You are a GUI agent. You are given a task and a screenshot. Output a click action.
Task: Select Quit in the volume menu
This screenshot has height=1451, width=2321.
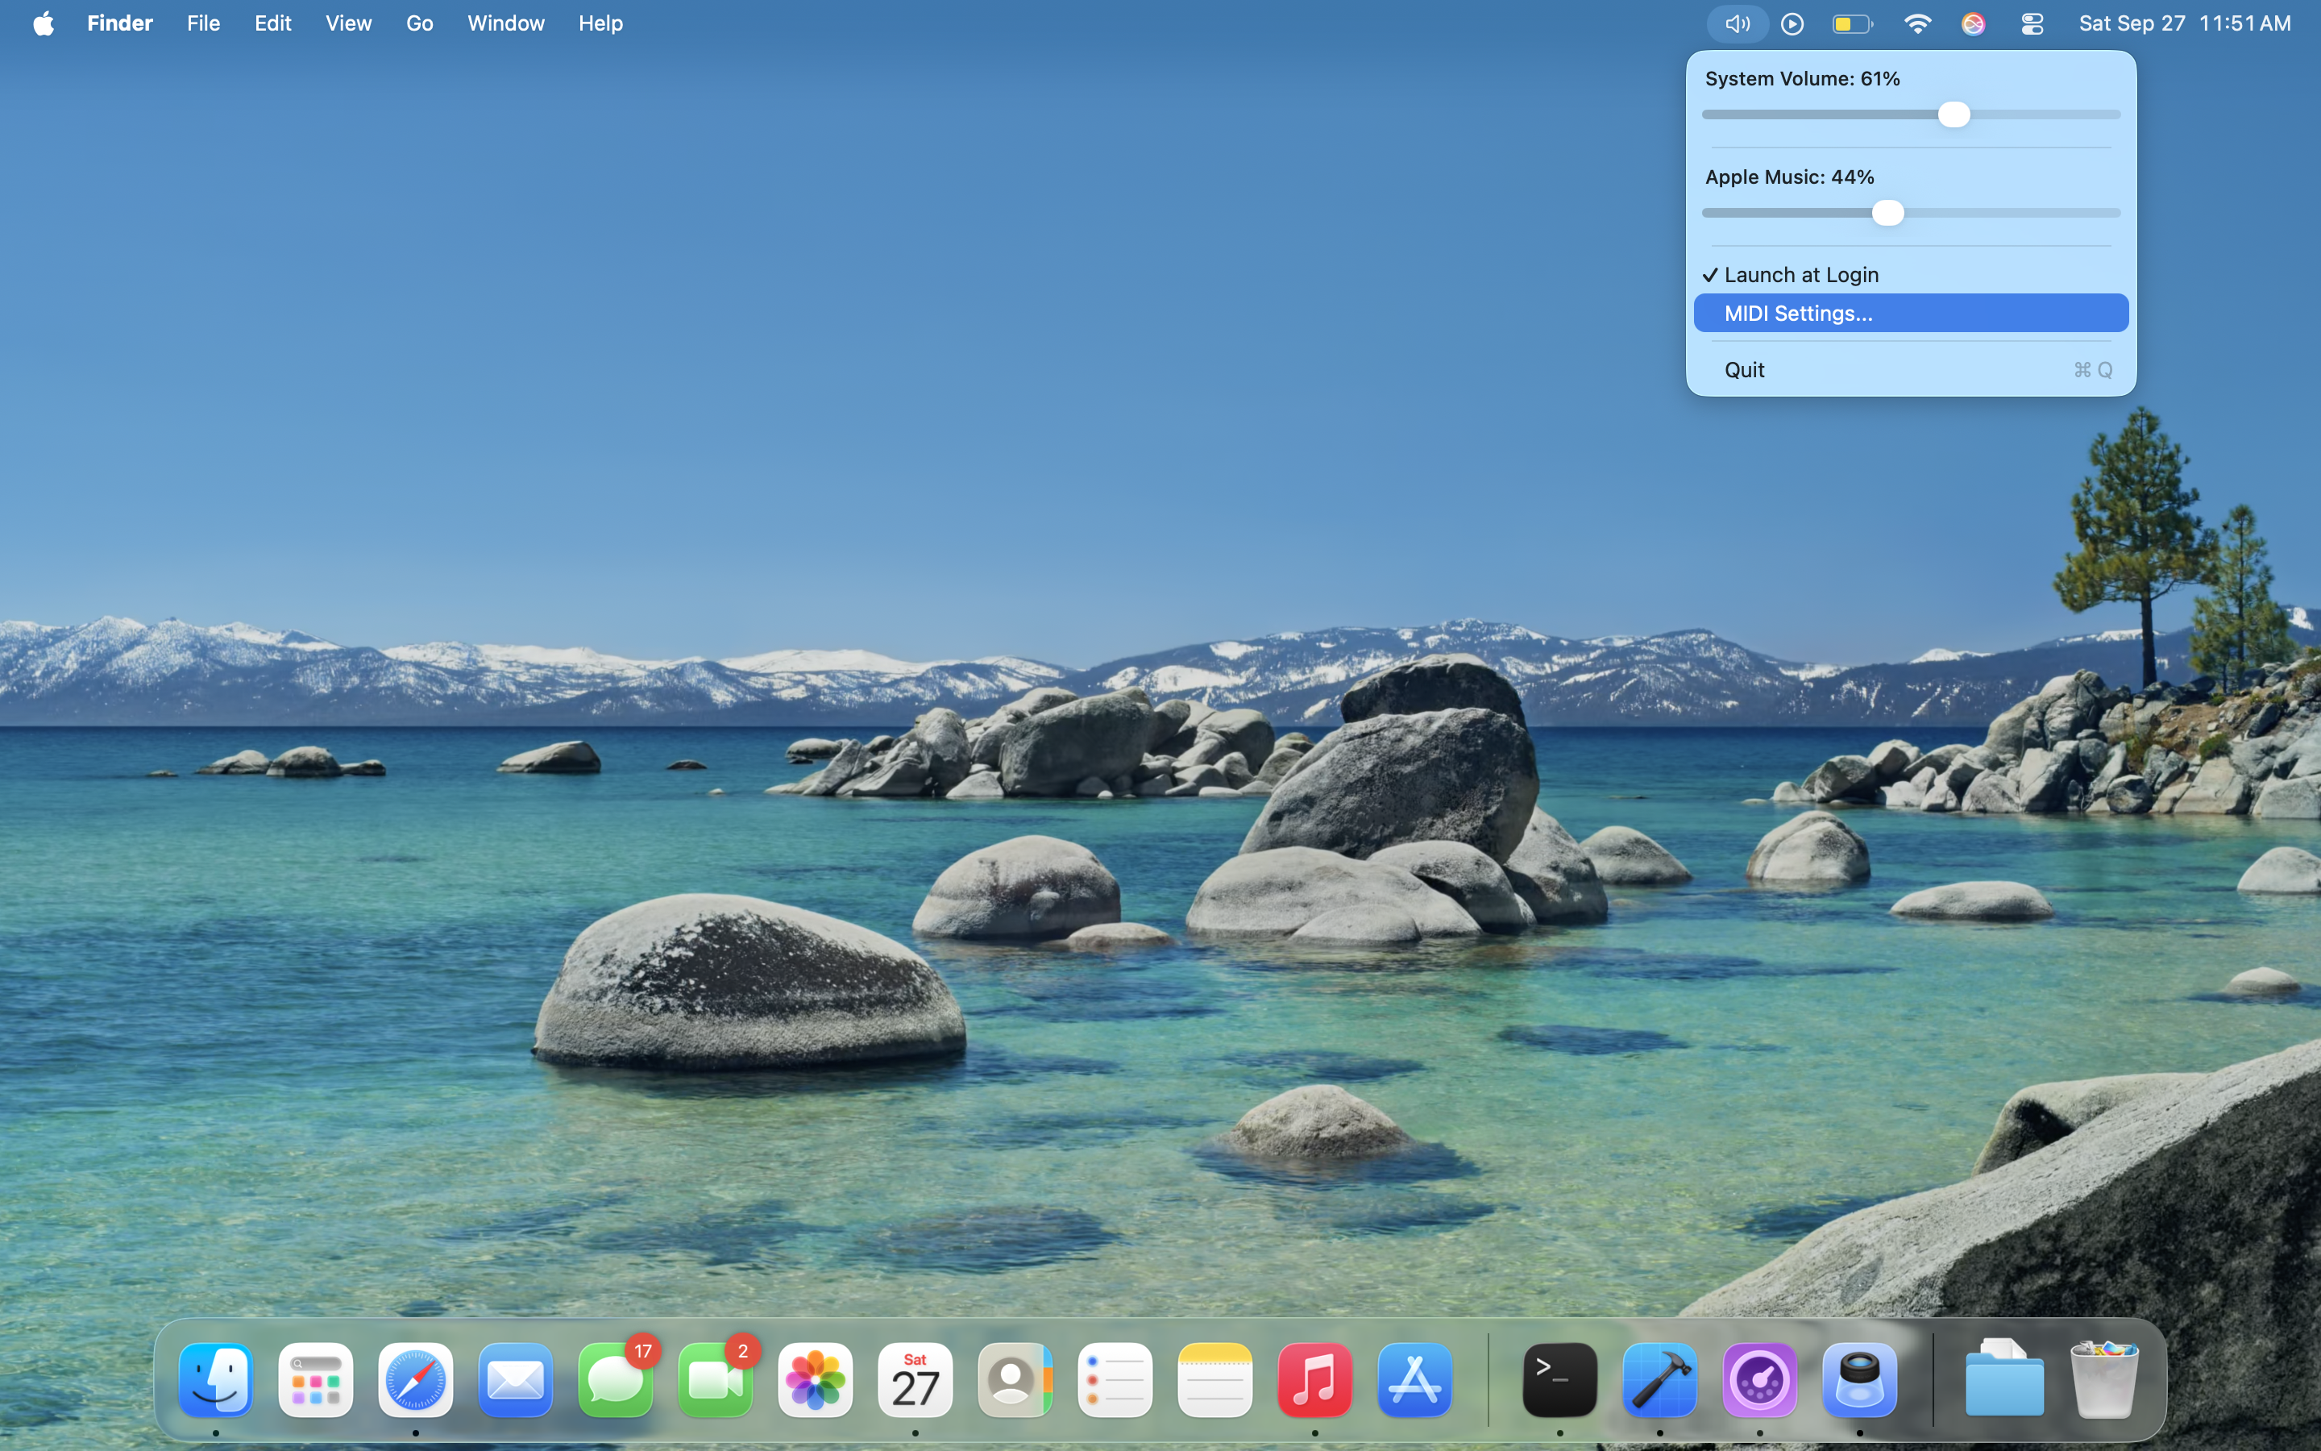(x=1745, y=371)
